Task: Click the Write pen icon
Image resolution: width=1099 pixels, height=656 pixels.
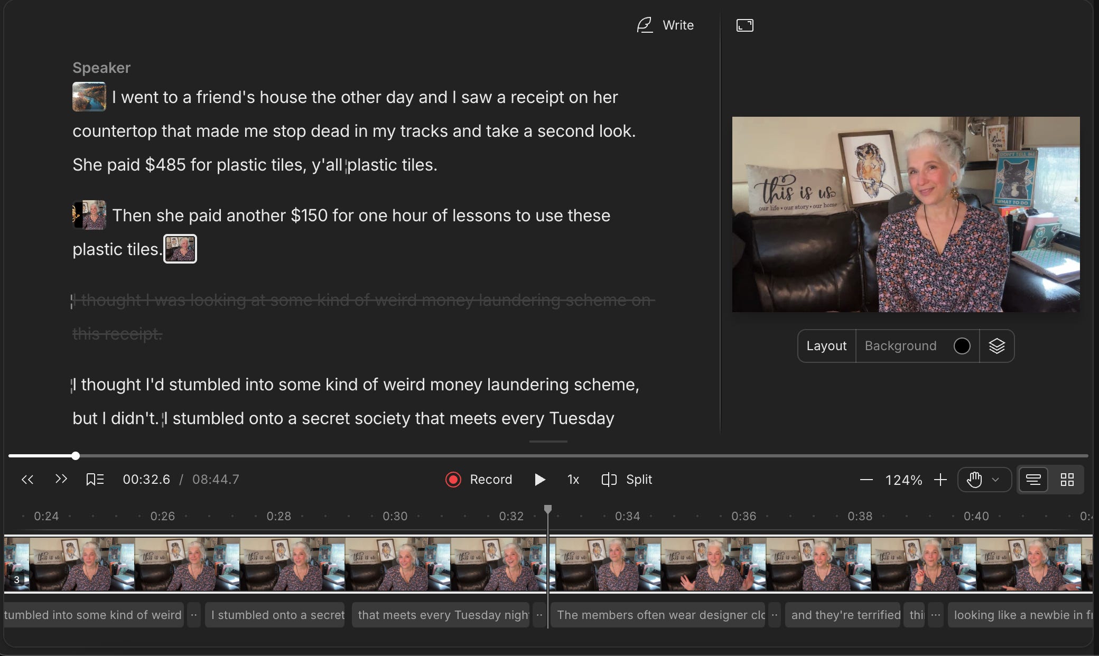Action: [x=645, y=25]
